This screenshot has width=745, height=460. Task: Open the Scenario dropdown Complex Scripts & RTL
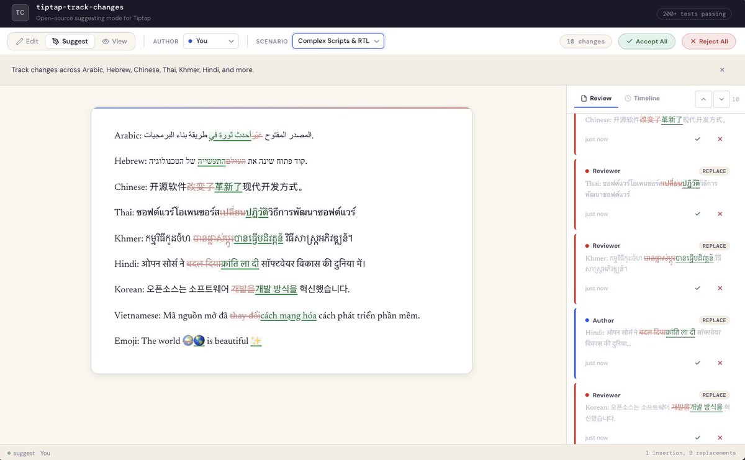[x=338, y=41]
